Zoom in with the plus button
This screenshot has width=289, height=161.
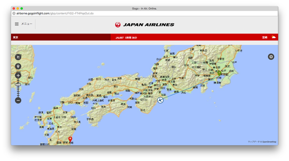coord(18,75)
